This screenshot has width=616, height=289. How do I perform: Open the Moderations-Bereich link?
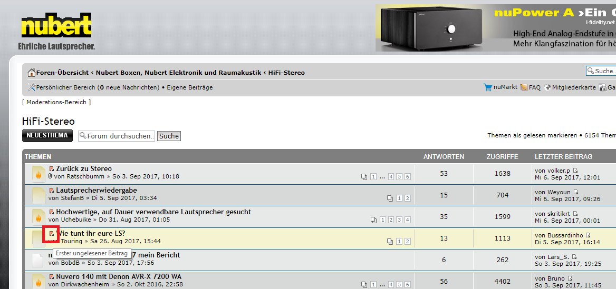56,102
